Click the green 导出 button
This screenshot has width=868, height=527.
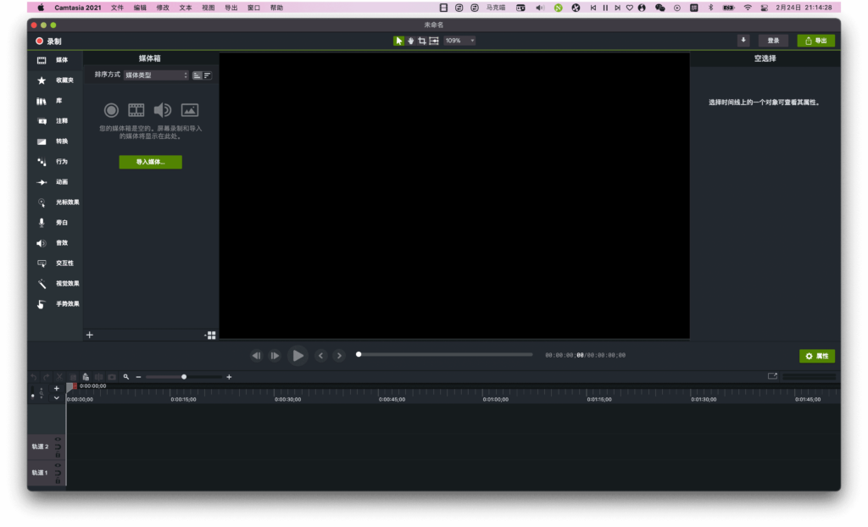[x=815, y=40]
